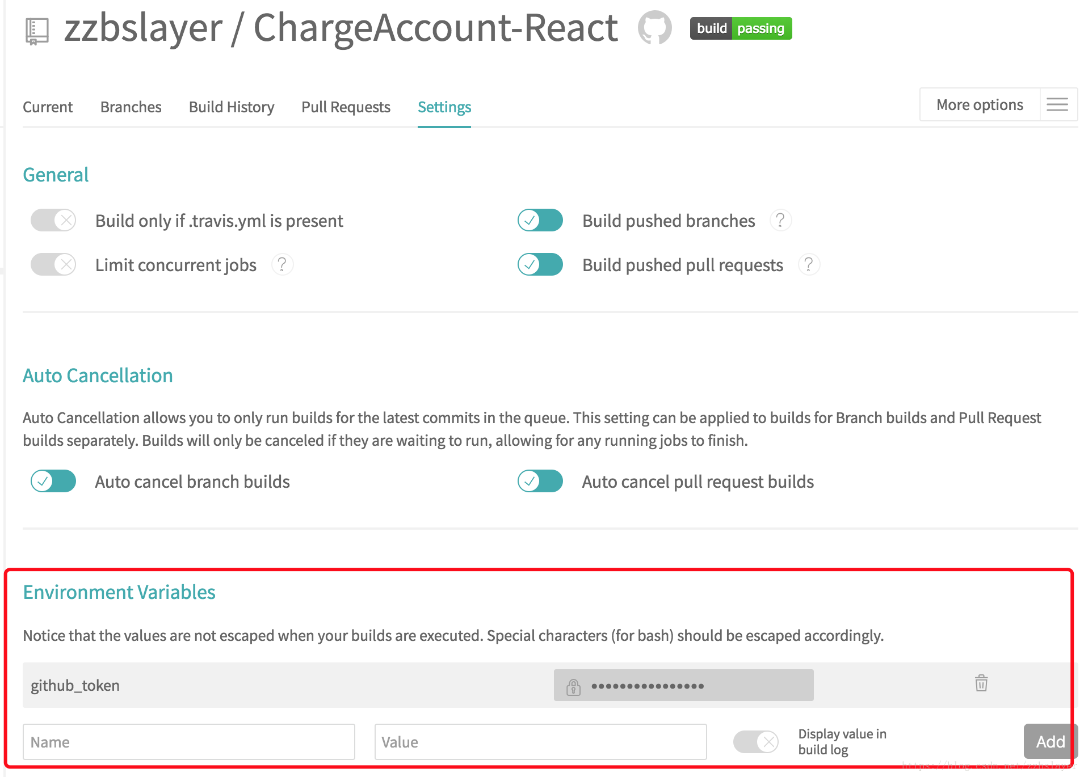Open the Pull Requests tab
The image size is (1084, 777).
[x=346, y=107]
